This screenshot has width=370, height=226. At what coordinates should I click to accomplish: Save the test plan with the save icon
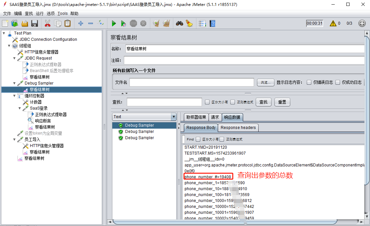[x=35, y=23]
